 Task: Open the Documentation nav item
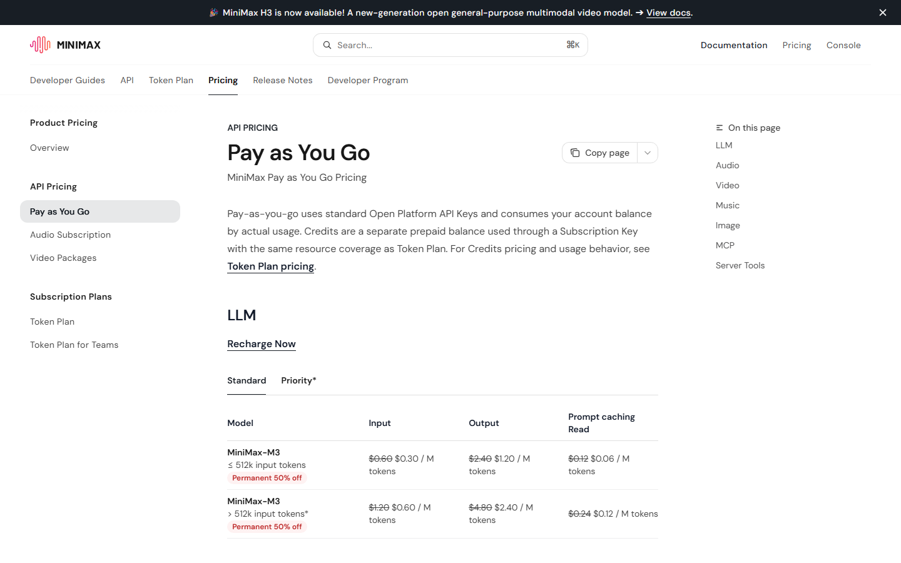[x=734, y=45]
